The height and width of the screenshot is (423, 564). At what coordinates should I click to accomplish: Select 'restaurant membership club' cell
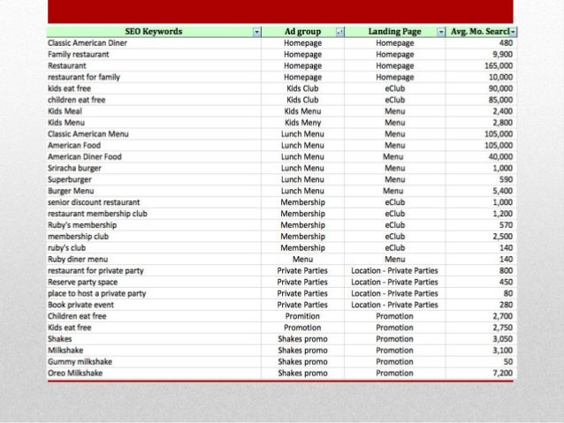154,214
